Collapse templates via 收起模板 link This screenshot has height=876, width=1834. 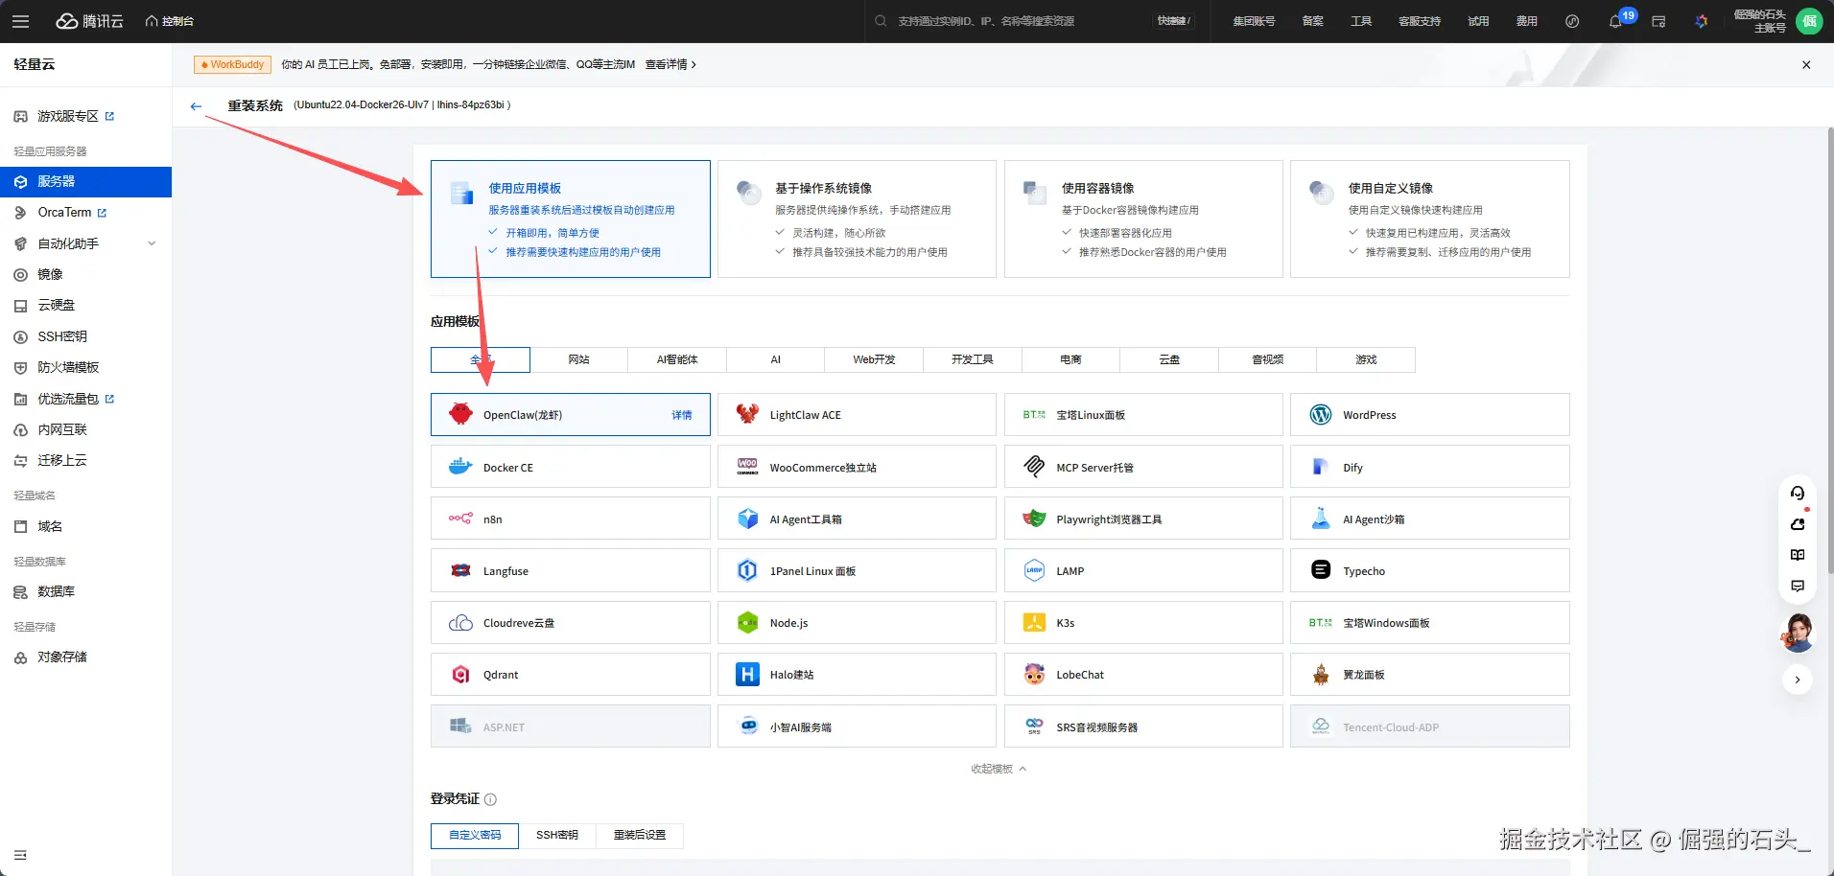click(998, 769)
